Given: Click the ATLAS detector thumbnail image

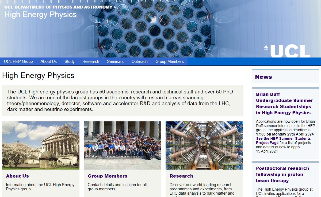Looking at the screenshot, I should click(204, 145).
